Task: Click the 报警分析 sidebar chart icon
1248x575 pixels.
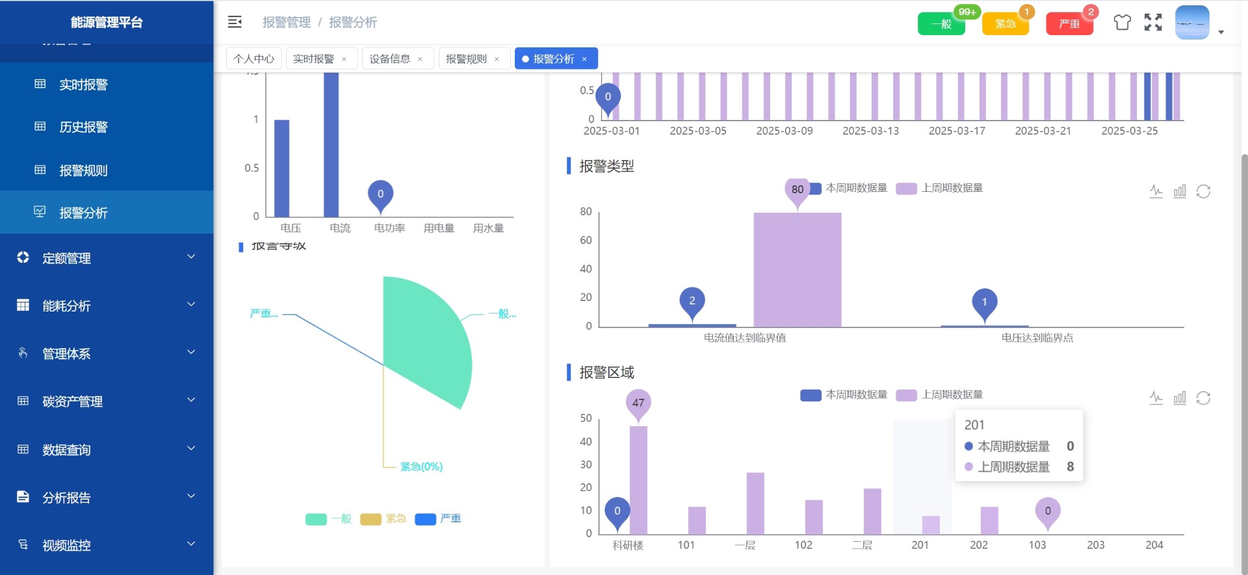Action: 40,212
